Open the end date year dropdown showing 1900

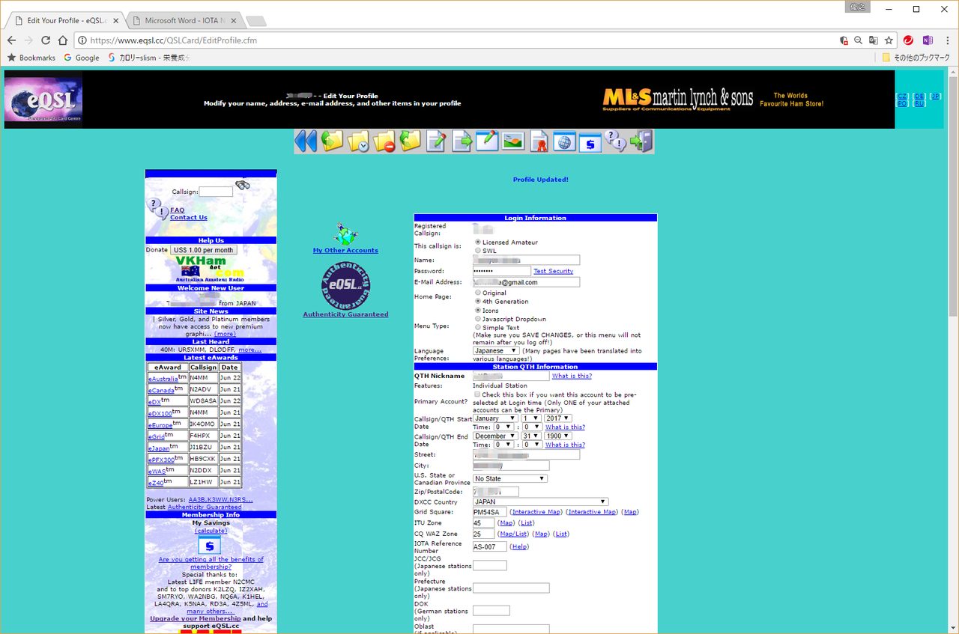557,436
